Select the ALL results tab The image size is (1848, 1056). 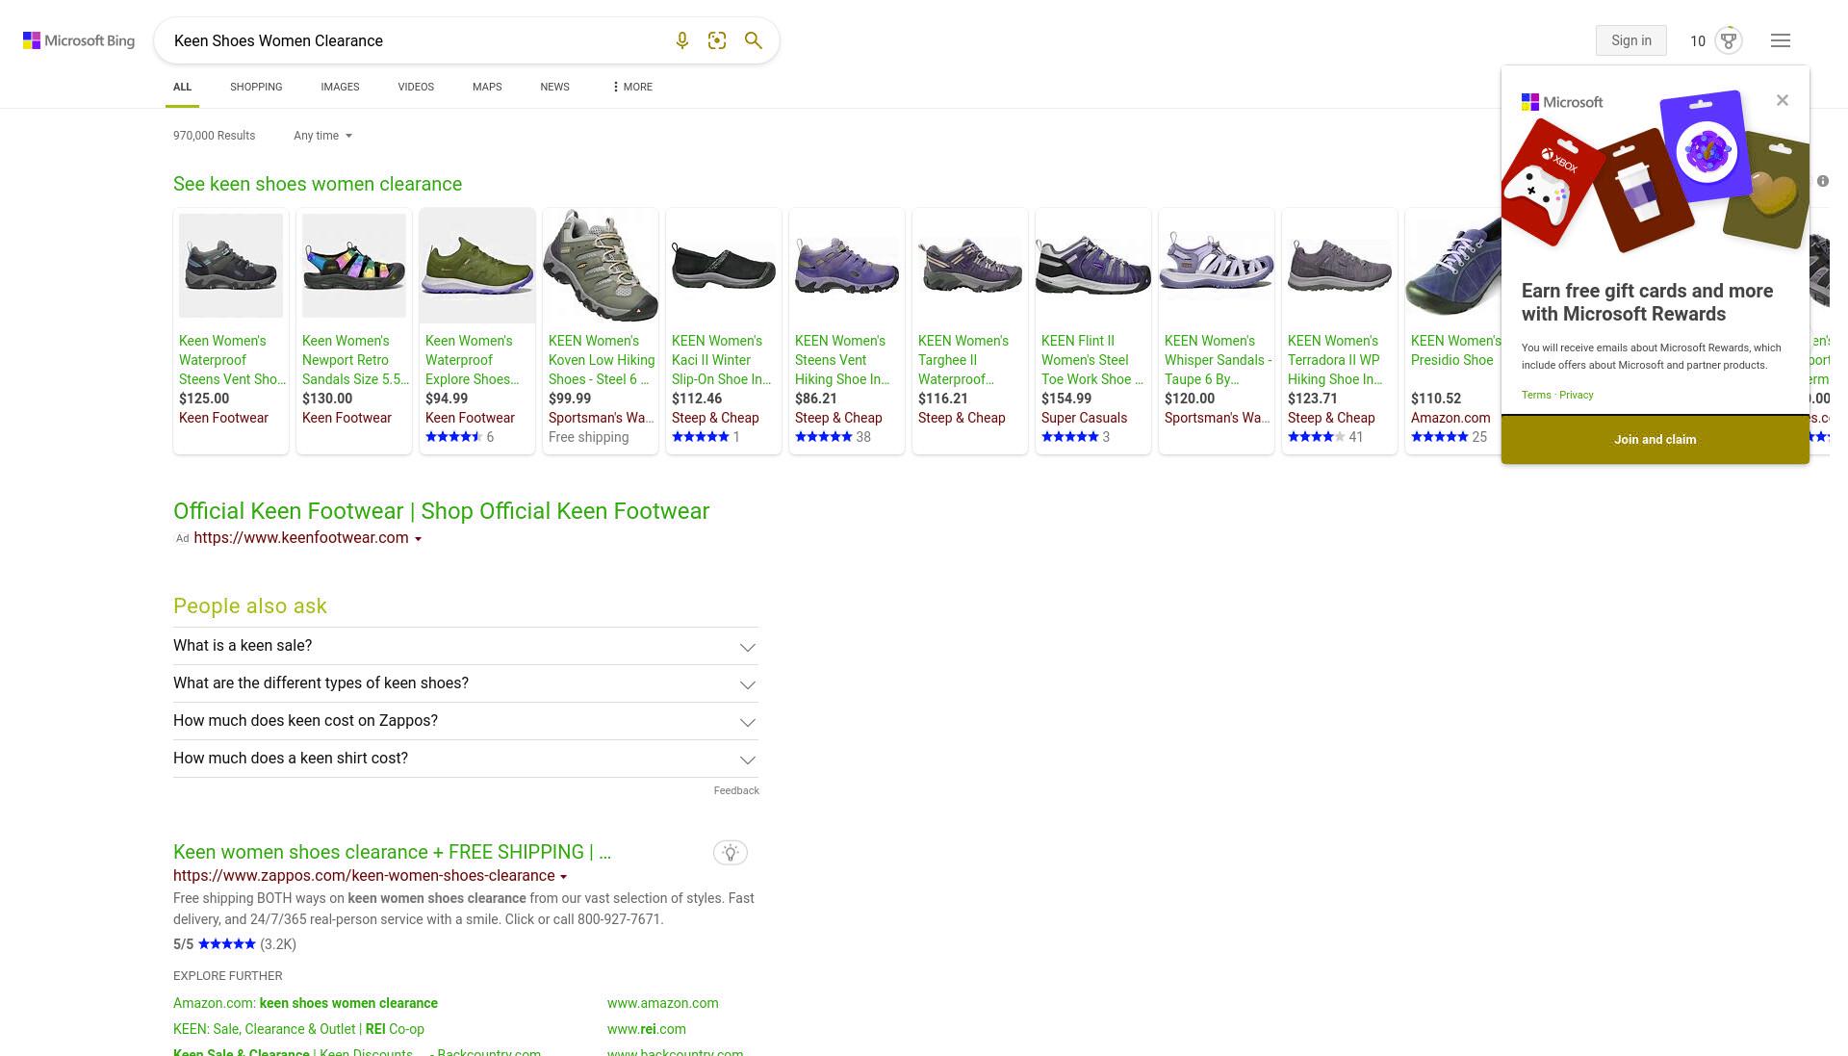point(183,87)
